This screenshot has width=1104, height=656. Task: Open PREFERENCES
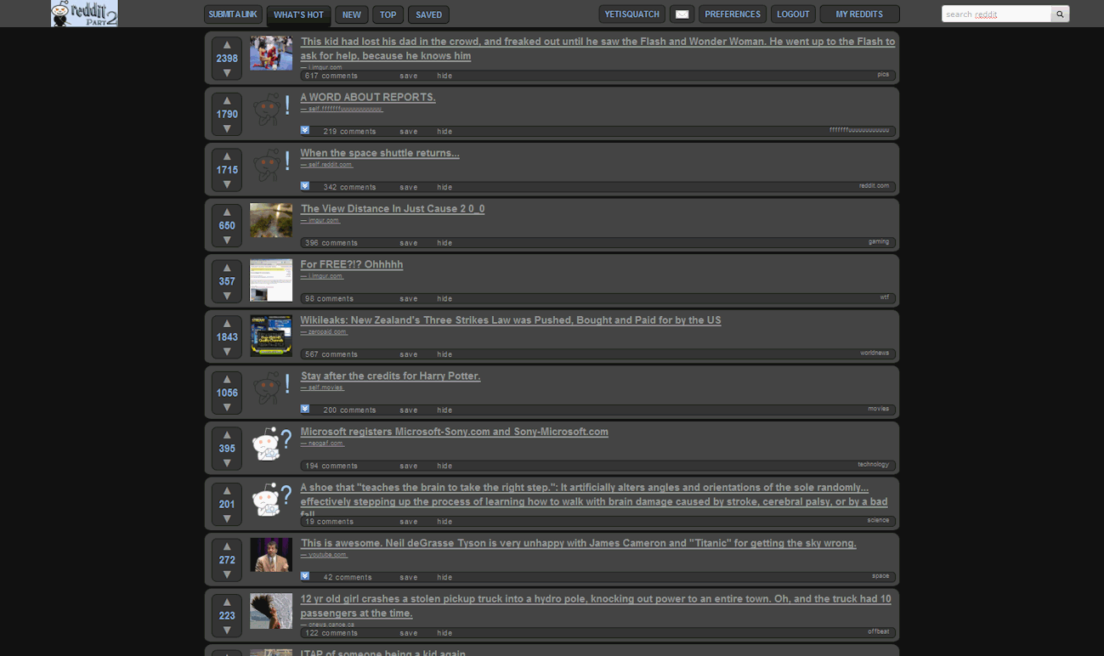[x=733, y=14]
